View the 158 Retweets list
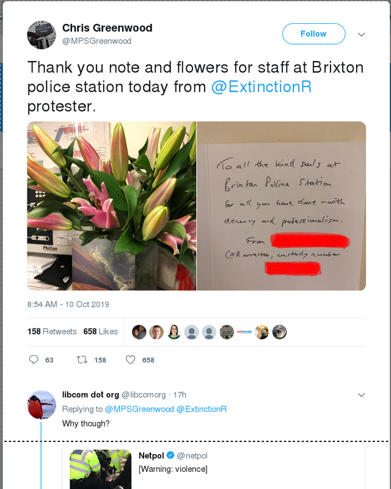The width and height of the screenshot is (391, 489). (52, 331)
